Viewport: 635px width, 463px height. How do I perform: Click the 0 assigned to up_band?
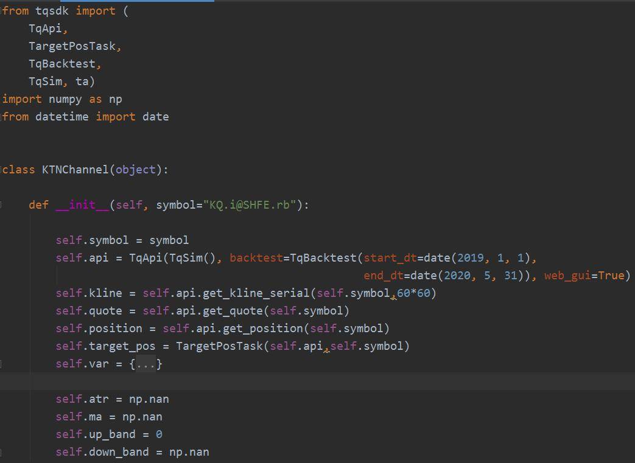[x=159, y=434]
